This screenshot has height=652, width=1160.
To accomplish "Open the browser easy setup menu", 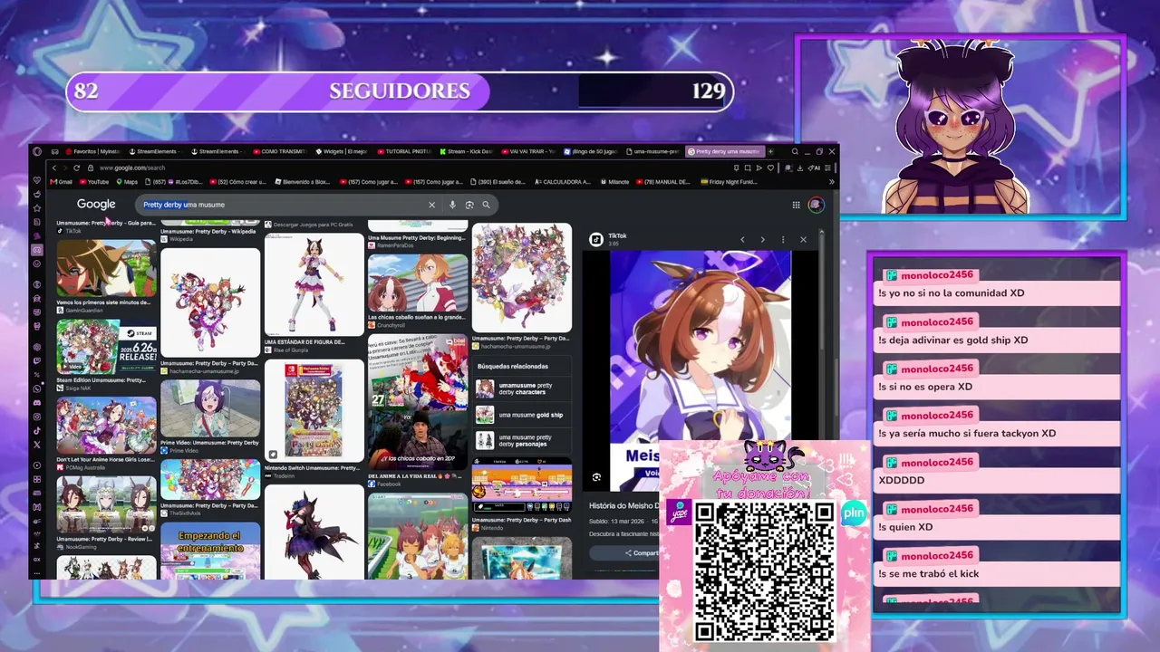I will 827,168.
